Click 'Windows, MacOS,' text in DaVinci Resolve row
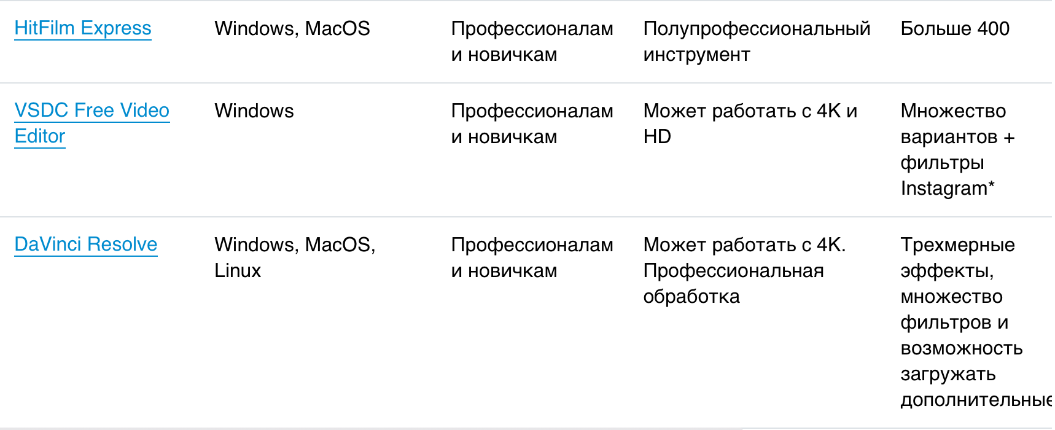Image resolution: width=1055 pixels, height=430 pixels. click(x=295, y=245)
